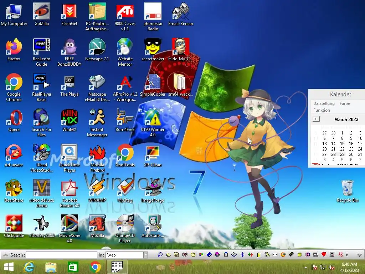Open the Windows Store taskbar icon
Screen dimensions: 365x274
73,267
